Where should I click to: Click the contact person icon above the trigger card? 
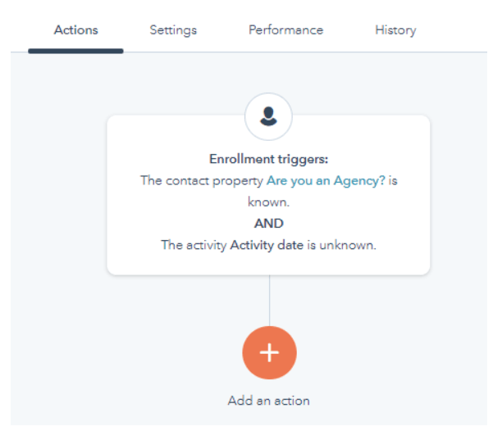268,116
